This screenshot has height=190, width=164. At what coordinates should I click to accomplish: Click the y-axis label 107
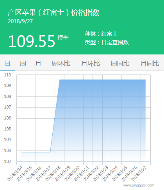[x=7, y=107]
